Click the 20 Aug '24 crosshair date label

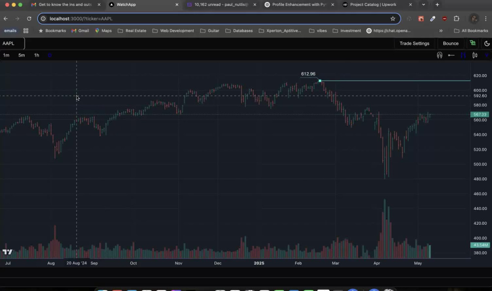[x=77, y=263]
